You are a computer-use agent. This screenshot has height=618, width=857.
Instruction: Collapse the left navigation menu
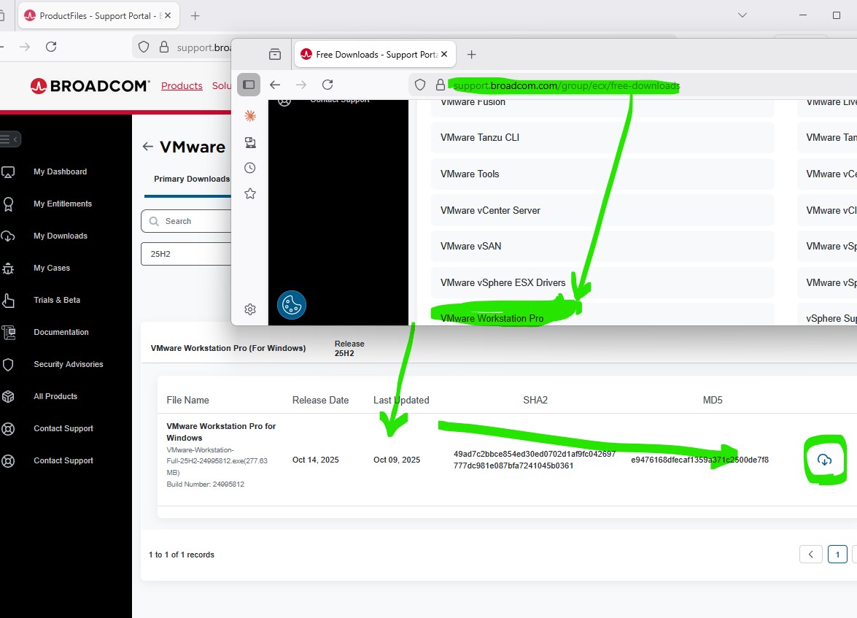(10, 139)
